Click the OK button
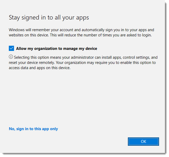169x157 pixels. [x=143, y=141]
